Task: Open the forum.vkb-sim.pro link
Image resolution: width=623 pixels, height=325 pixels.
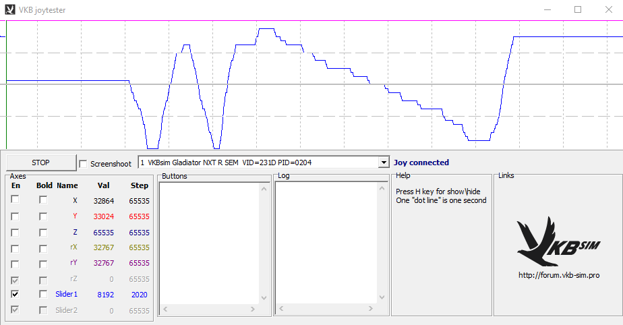Action: click(x=558, y=275)
